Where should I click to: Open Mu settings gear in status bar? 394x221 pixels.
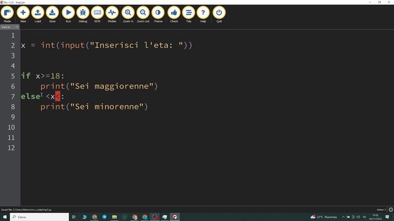click(x=391, y=210)
